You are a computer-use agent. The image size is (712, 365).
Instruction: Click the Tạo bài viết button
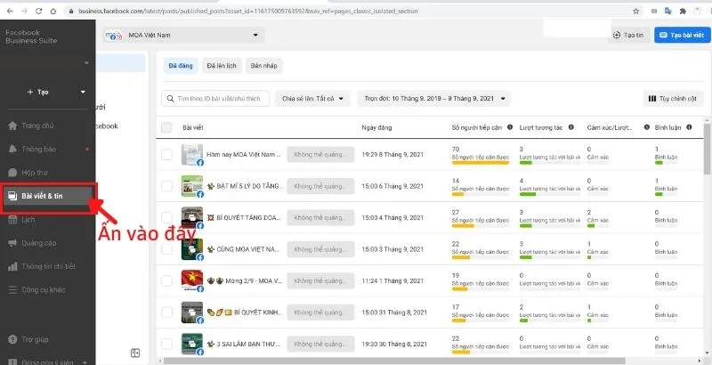point(680,35)
